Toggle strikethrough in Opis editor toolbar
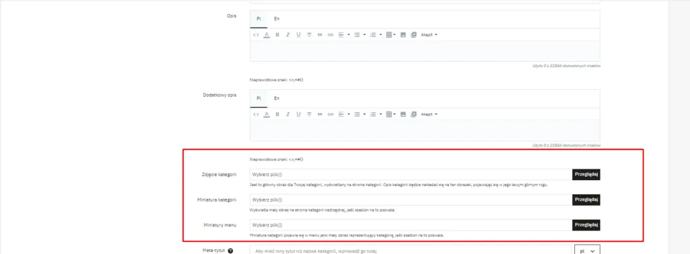The height and width of the screenshot is (254, 690). pos(309,35)
